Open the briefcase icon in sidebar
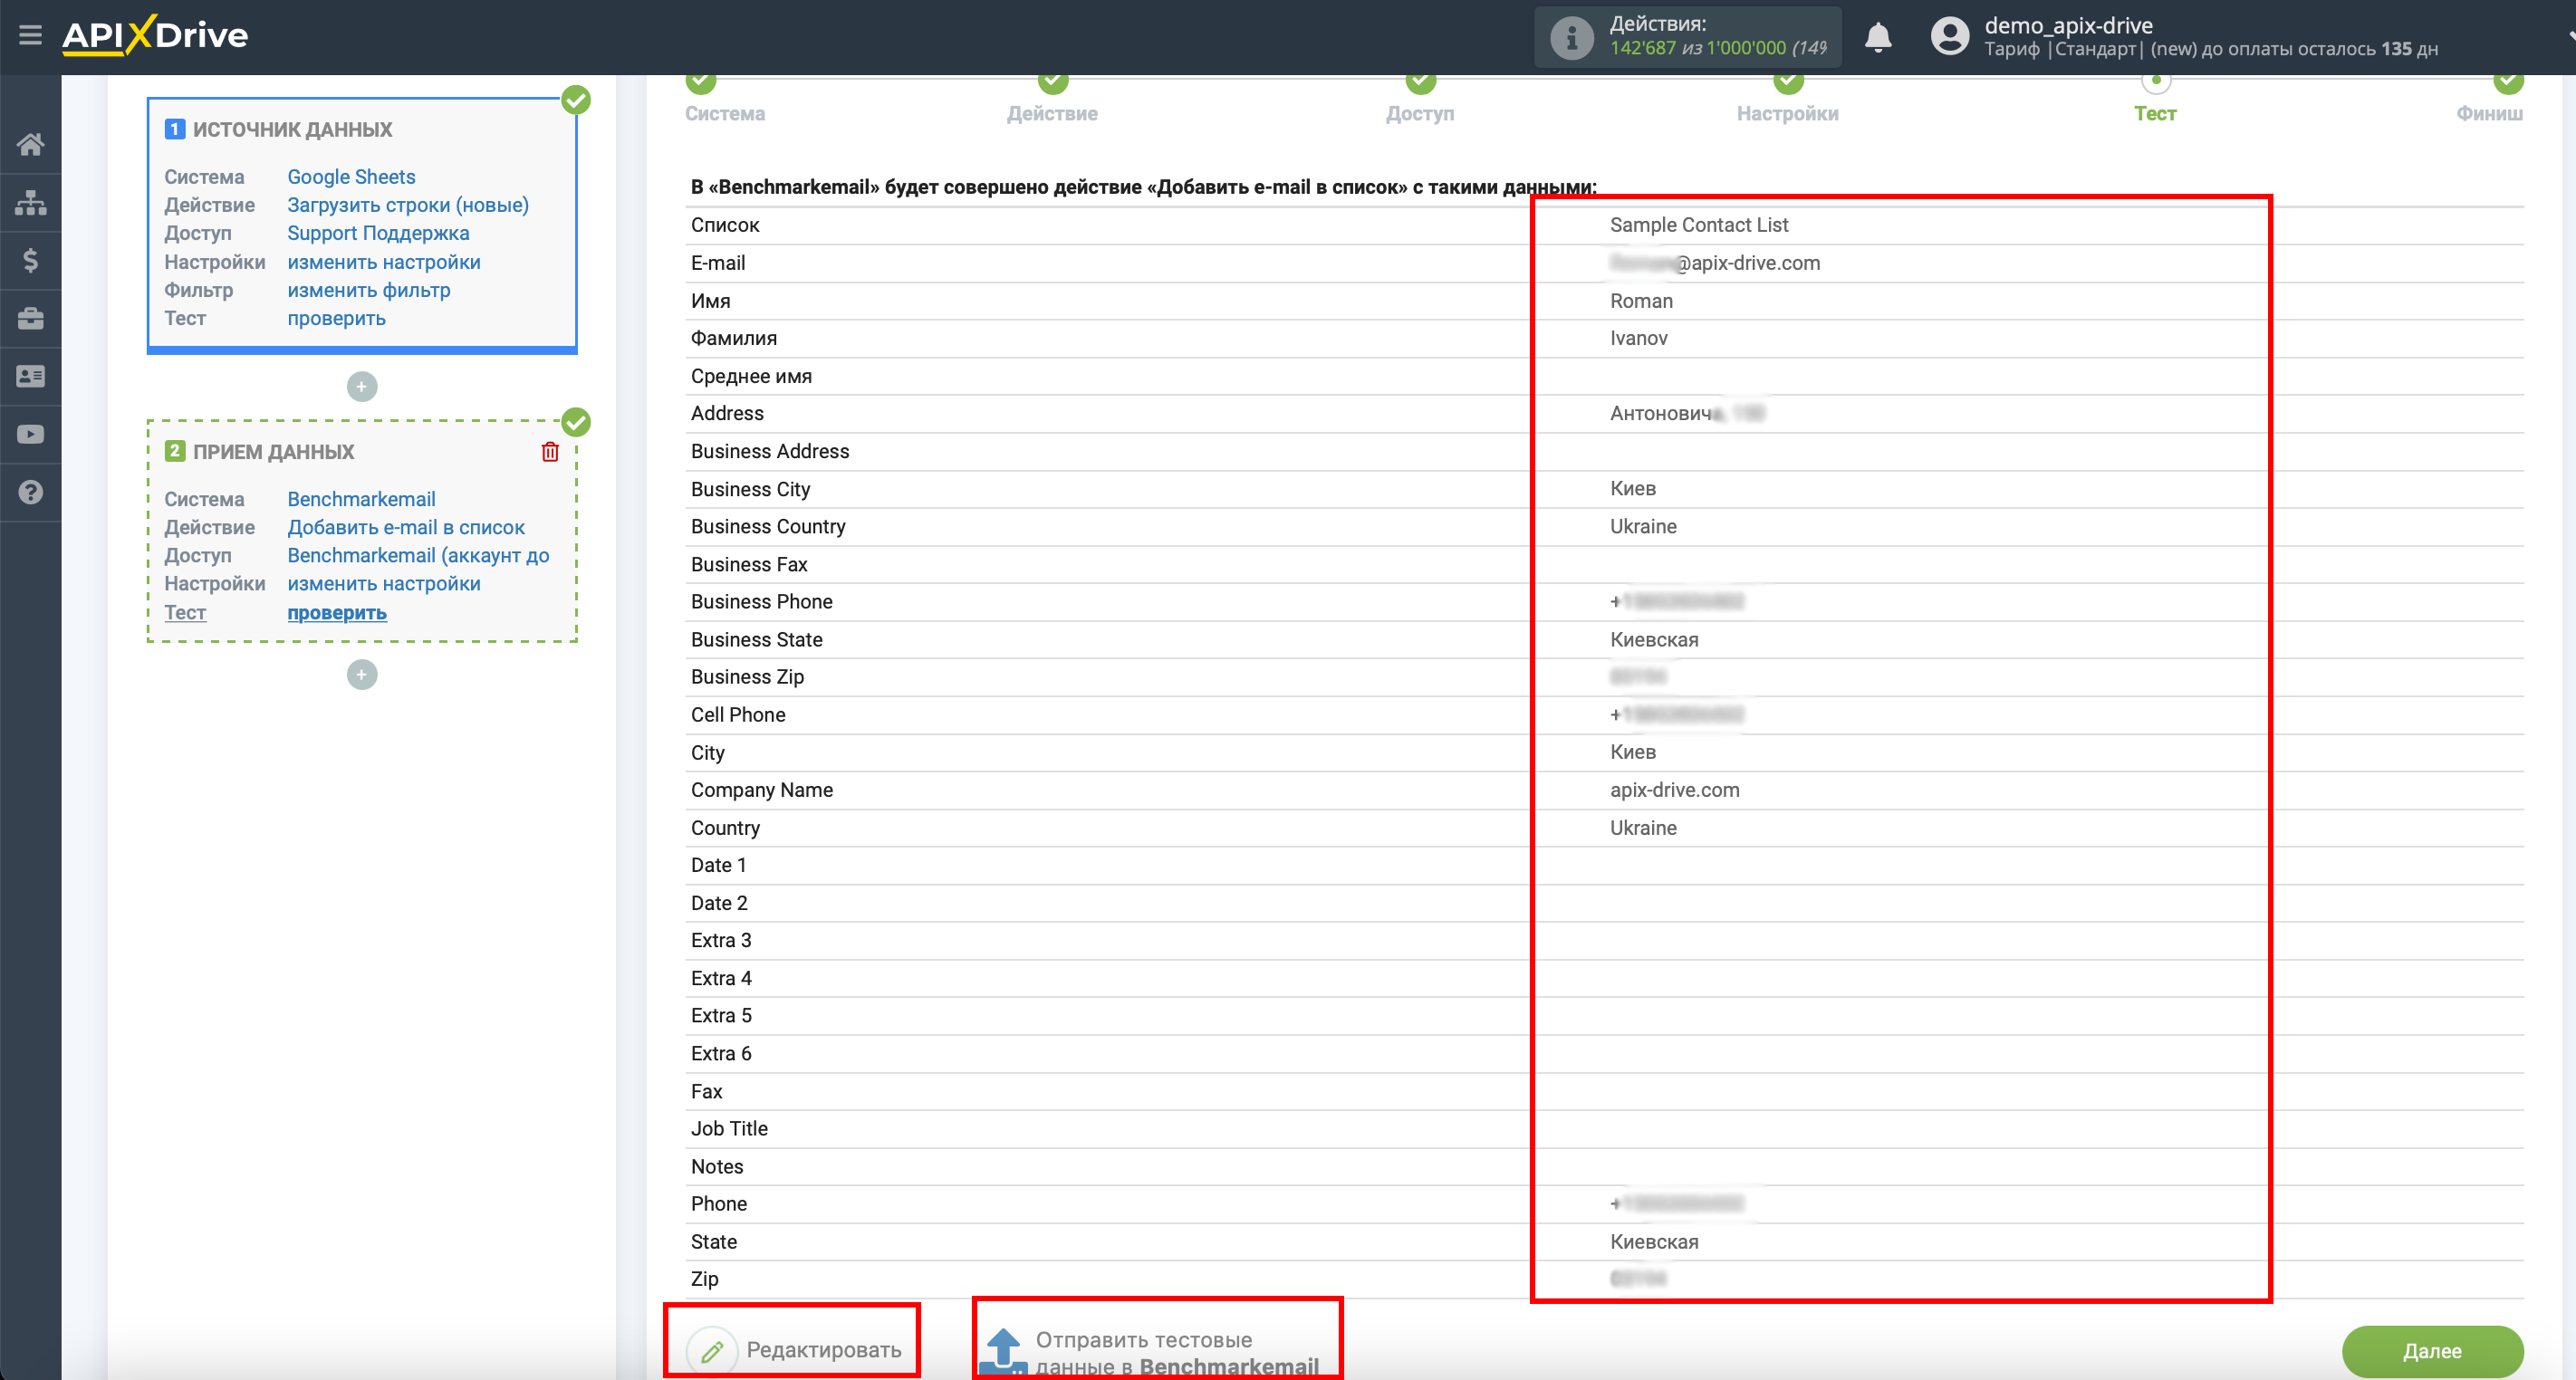This screenshot has height=1380, width=2576. tap(30, 319)
